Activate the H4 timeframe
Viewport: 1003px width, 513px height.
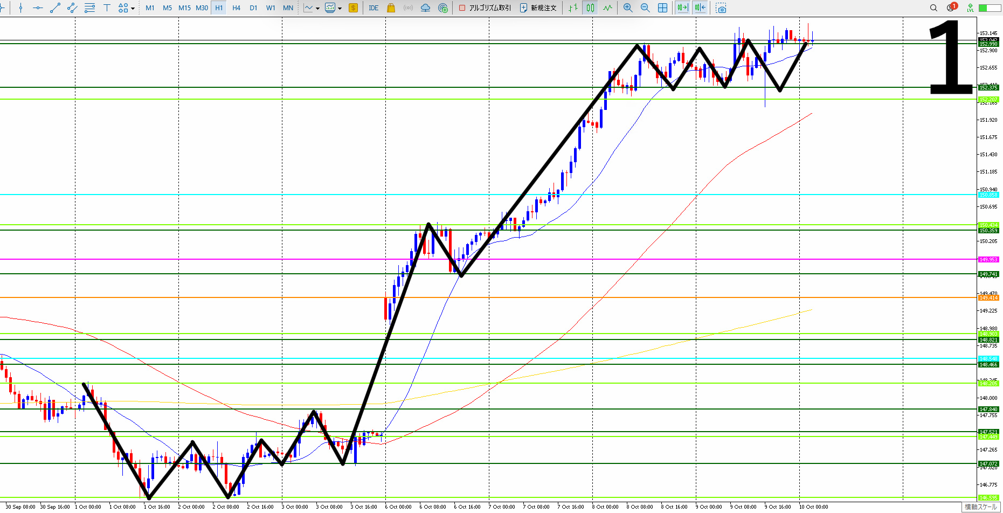(x=236, y=8)
